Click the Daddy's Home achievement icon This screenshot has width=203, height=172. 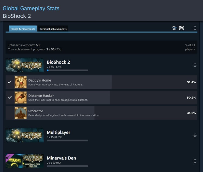point(21,82)
